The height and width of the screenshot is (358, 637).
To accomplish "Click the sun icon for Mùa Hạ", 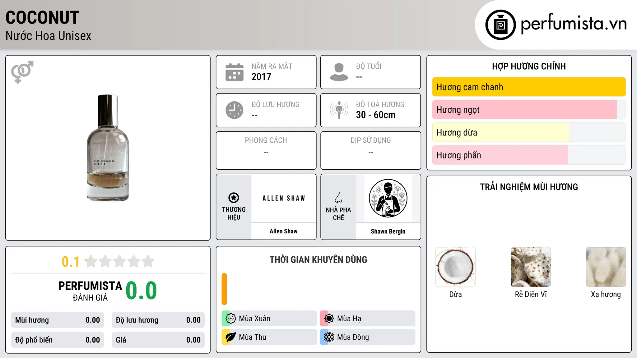I will [329, 319].
